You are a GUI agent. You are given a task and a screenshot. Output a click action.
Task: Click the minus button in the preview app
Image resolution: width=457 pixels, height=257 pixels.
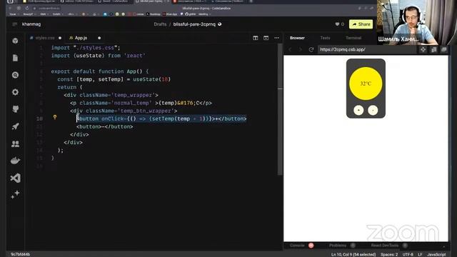click(373, 110)
